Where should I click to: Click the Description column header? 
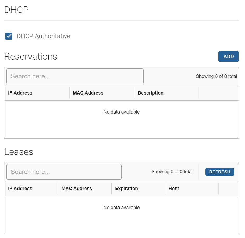point(150,93)
